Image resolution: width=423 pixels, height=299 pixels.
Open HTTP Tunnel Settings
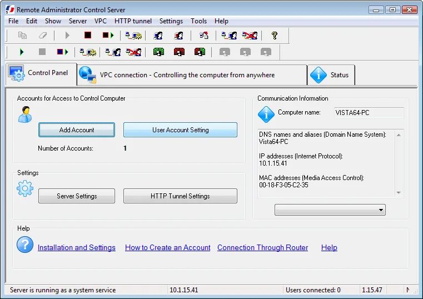180,196
